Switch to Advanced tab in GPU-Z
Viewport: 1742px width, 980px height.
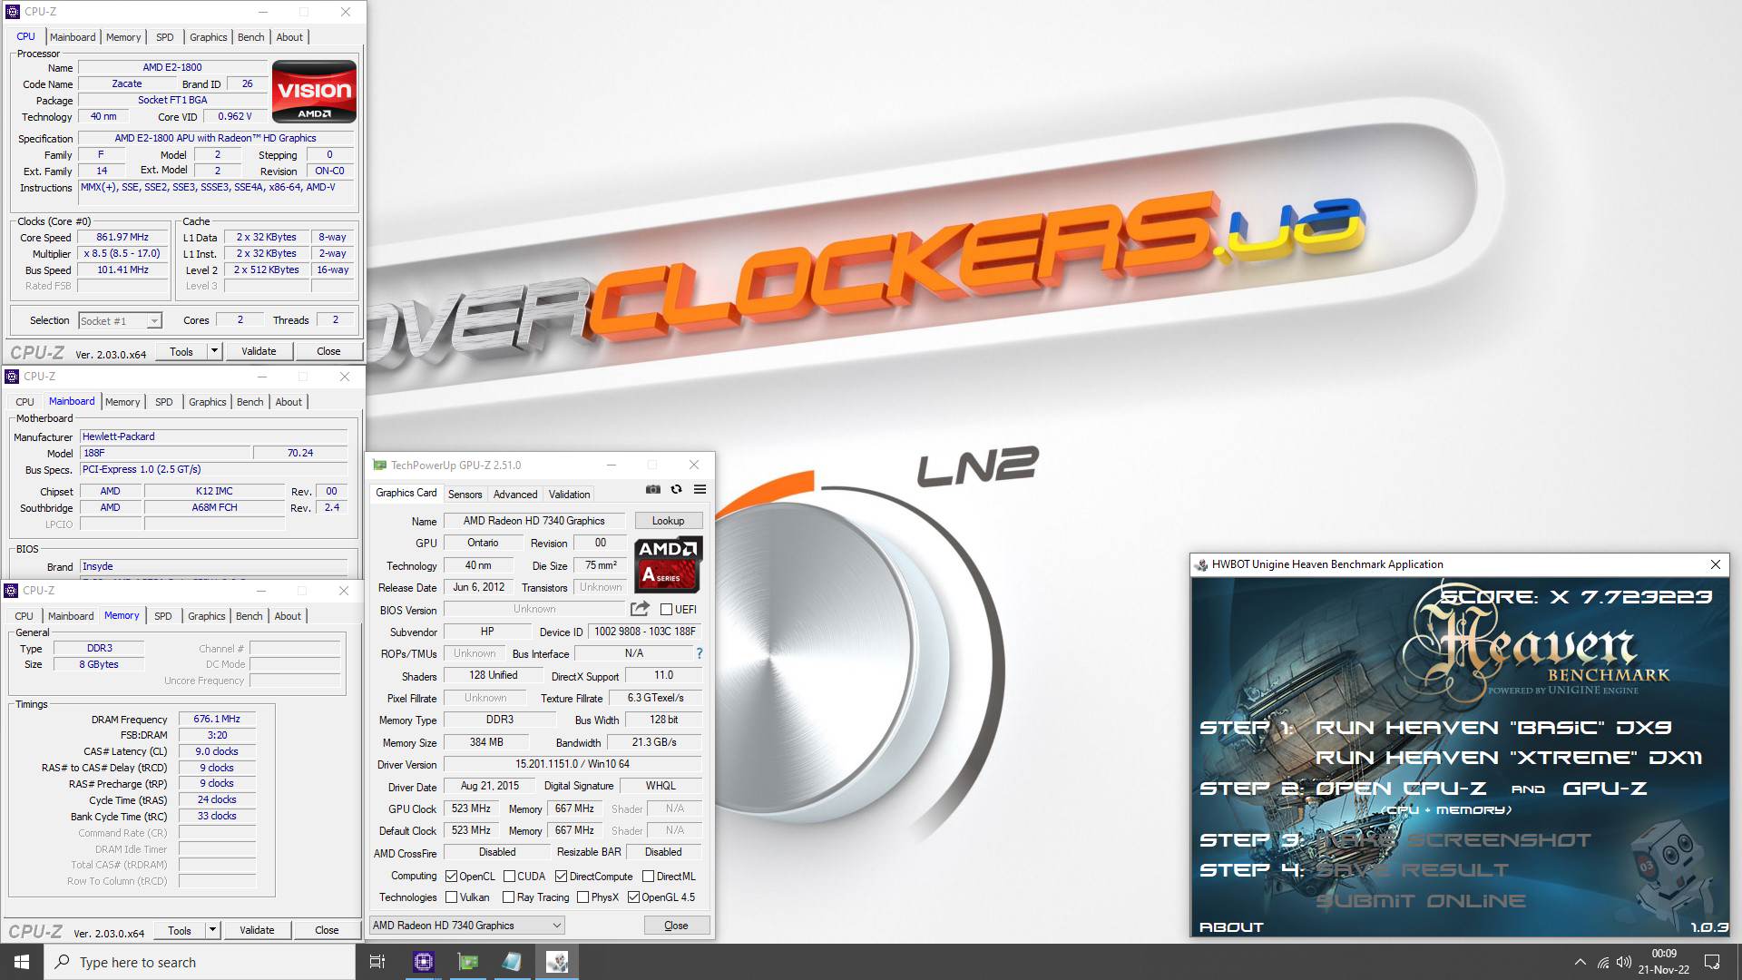[x=515, y=495]
